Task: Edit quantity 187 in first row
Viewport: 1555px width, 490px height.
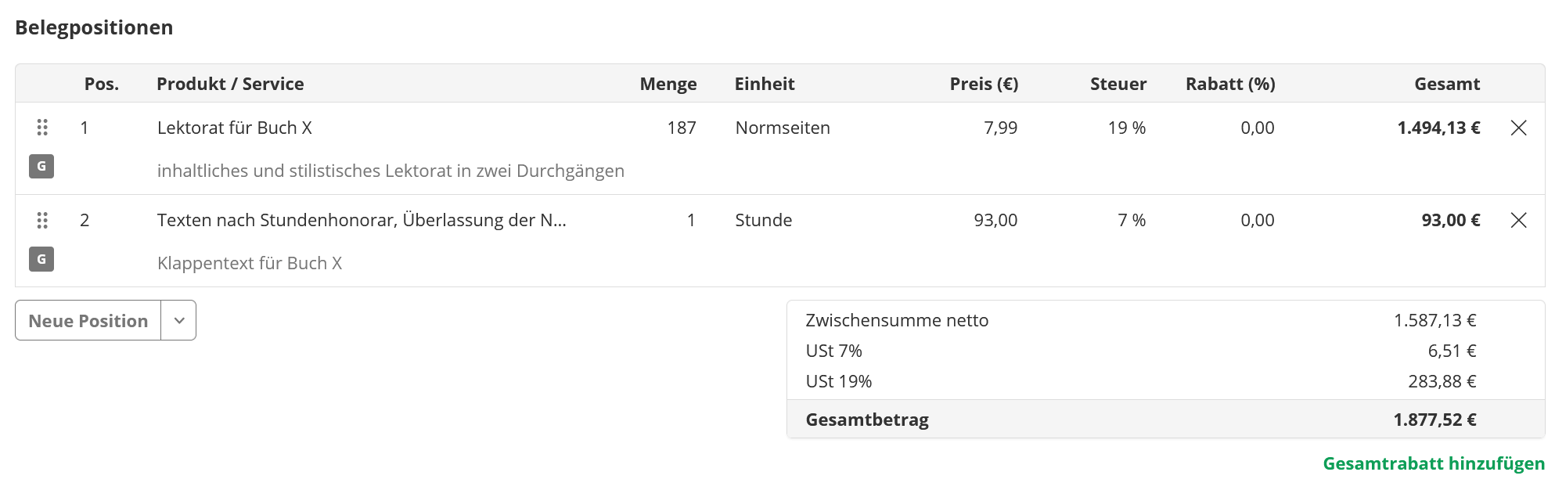Action: (x=681, y=128)
